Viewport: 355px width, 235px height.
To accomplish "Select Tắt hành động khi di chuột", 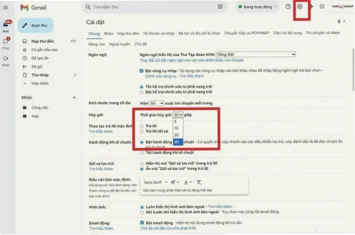I will click(x=142, y=153).
